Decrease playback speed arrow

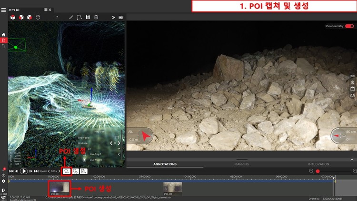49,171
